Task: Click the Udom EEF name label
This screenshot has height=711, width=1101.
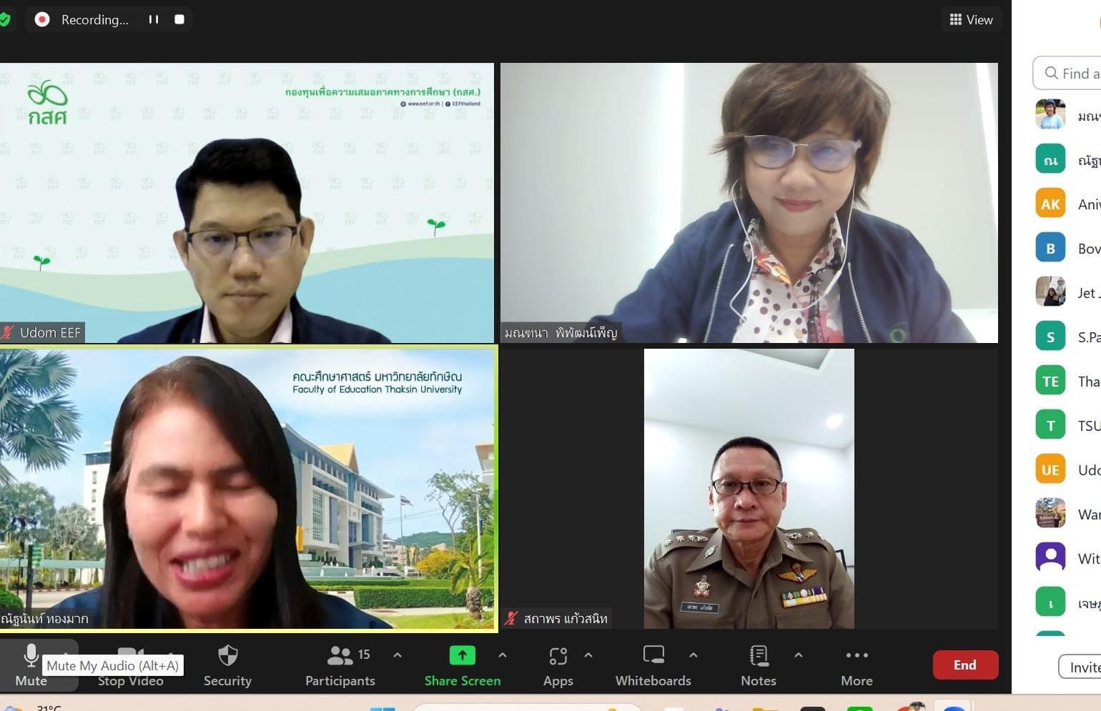Action: pyautogui.click(x=50, y=332)
